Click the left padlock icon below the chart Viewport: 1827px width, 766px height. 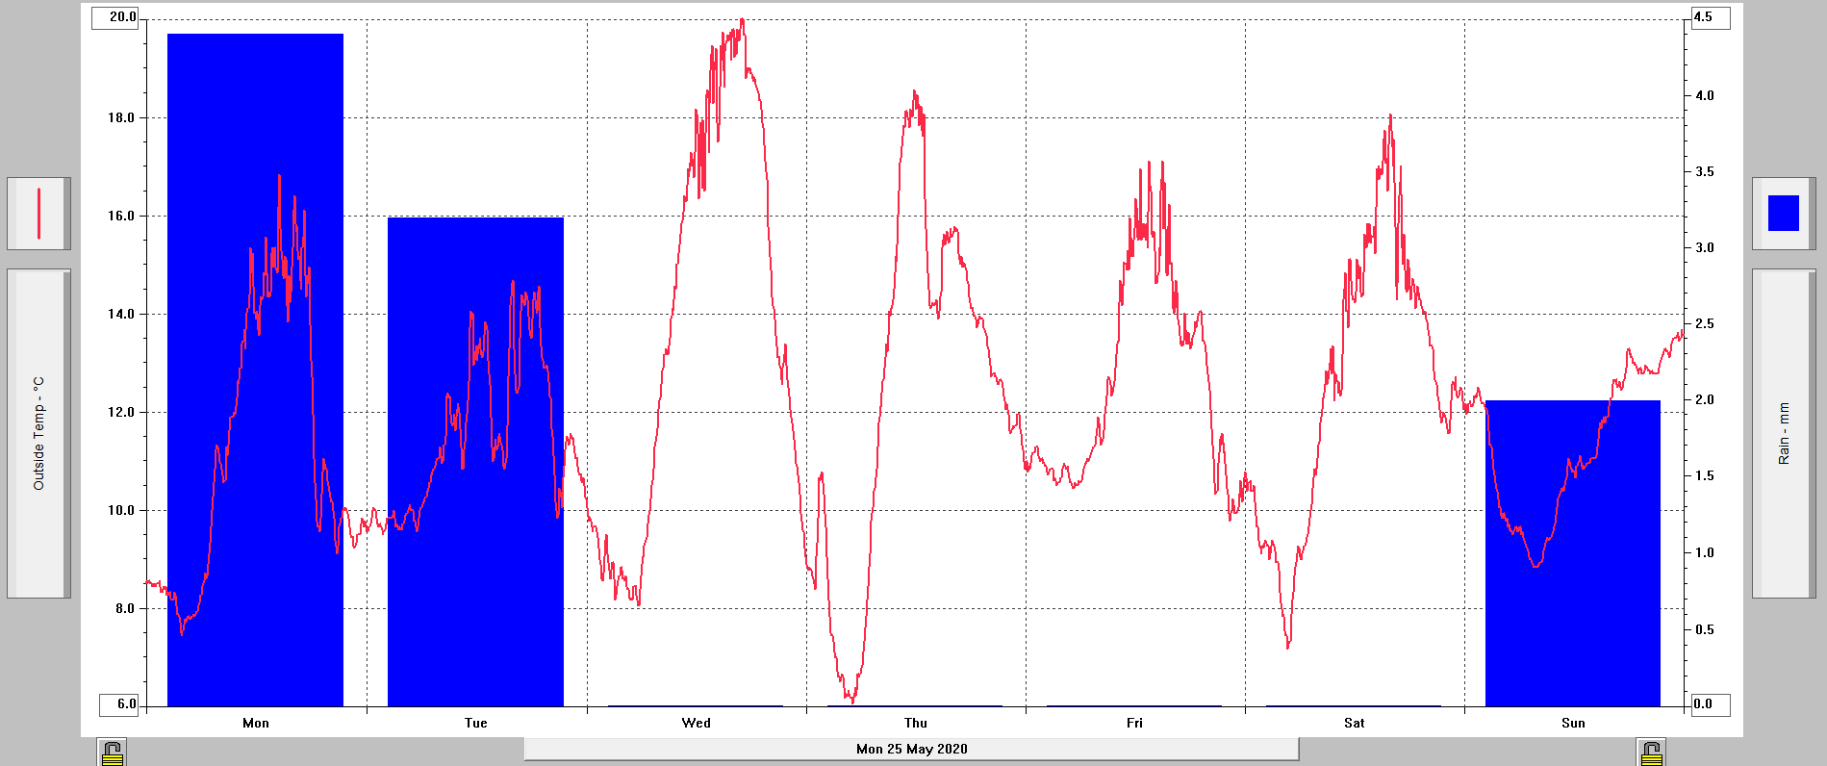coord(113,753)
